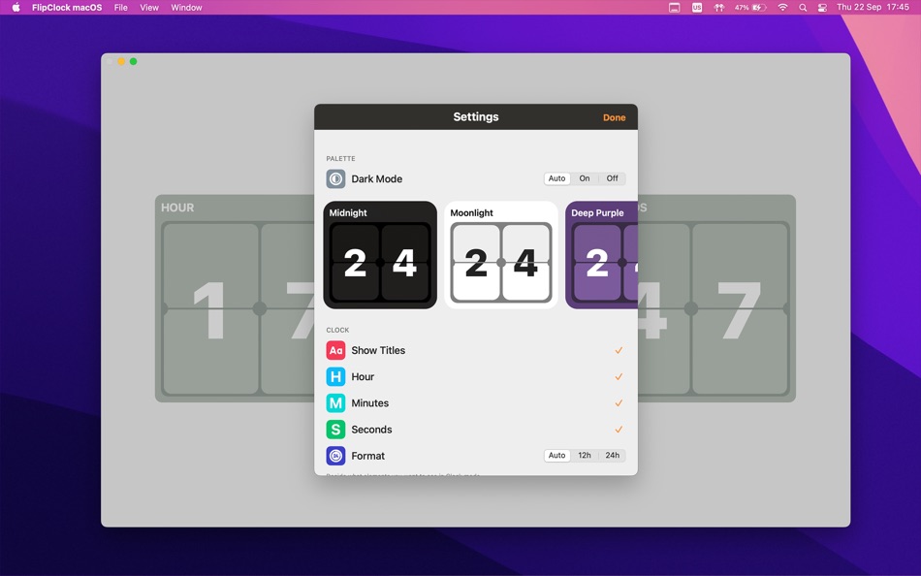The height and width of the screenshot is (576, 921).
Task: Click the US input source icon
Action: pyautogui.click(x=697, y=8)
